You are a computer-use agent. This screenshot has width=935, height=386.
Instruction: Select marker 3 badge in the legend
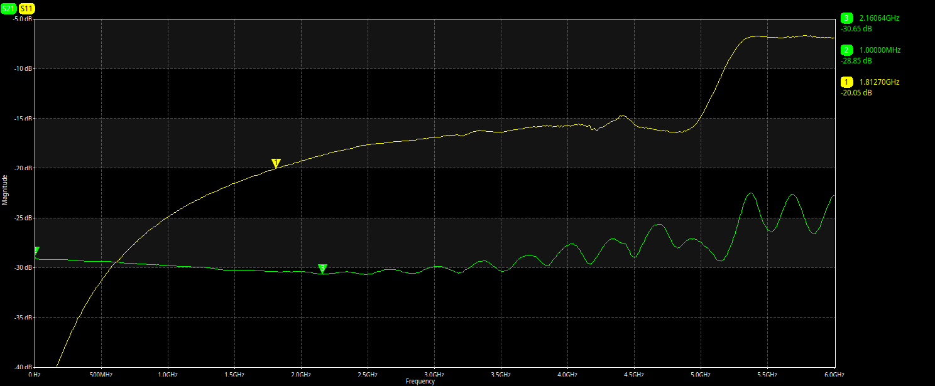pyautogui.click(x=846, y=18)
